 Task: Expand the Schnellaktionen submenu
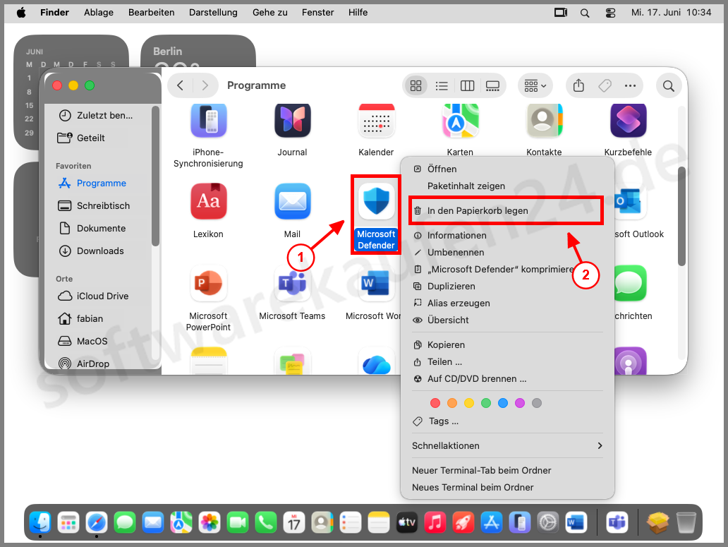click(507, 446)
